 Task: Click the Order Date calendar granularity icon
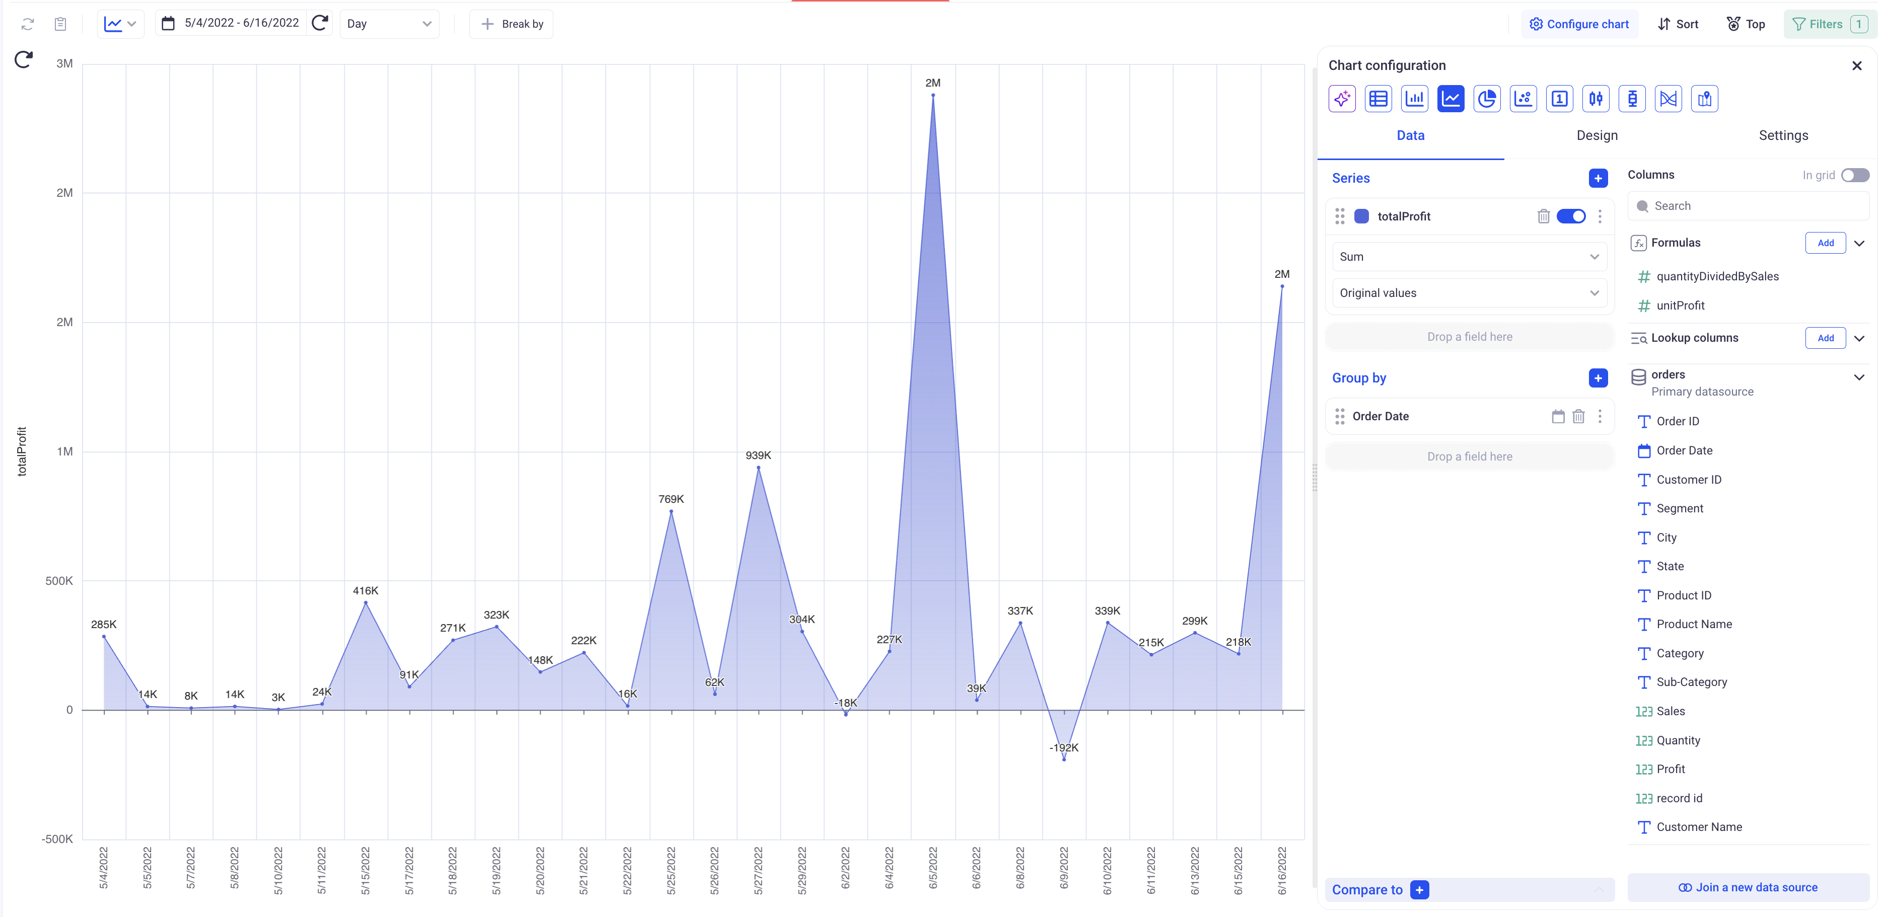(1558, 416)
